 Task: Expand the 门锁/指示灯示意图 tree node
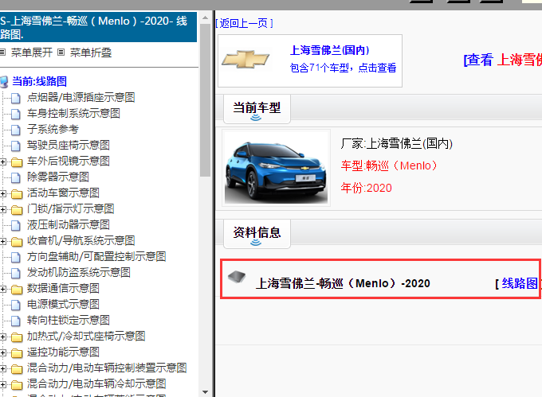[x=2, y=209]
